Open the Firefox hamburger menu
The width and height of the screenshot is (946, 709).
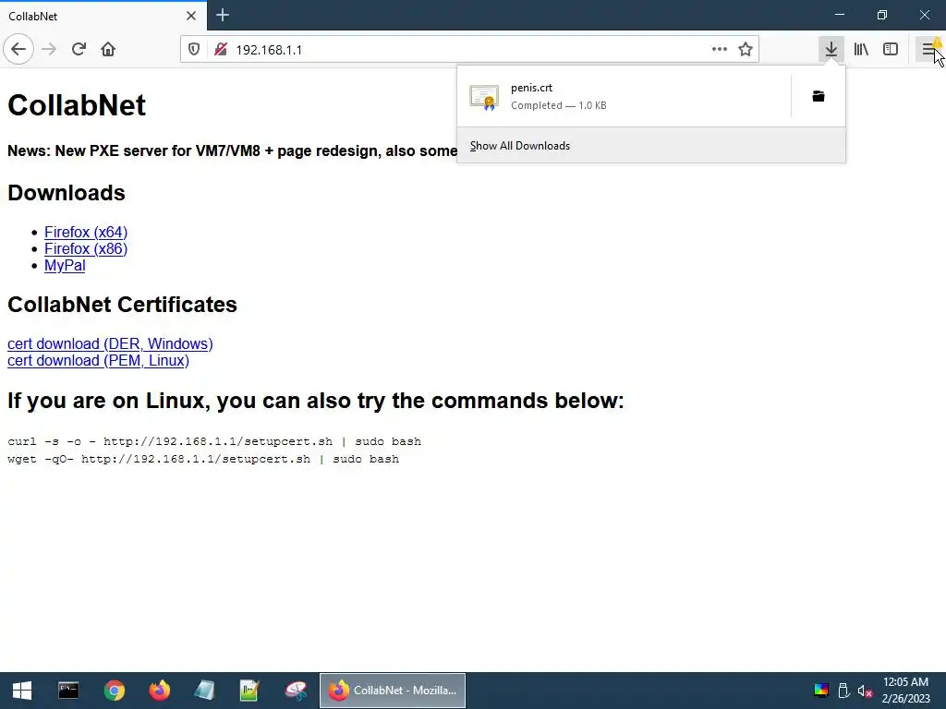point(928,49)
